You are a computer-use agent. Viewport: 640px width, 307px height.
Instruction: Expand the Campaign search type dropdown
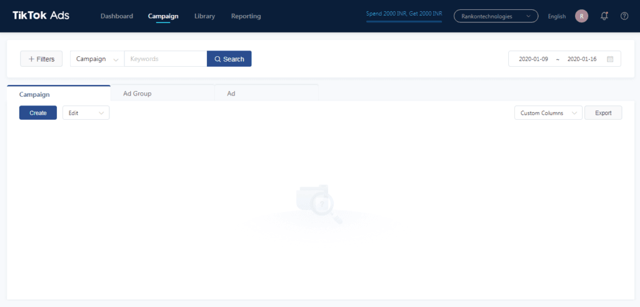(97, 59)
